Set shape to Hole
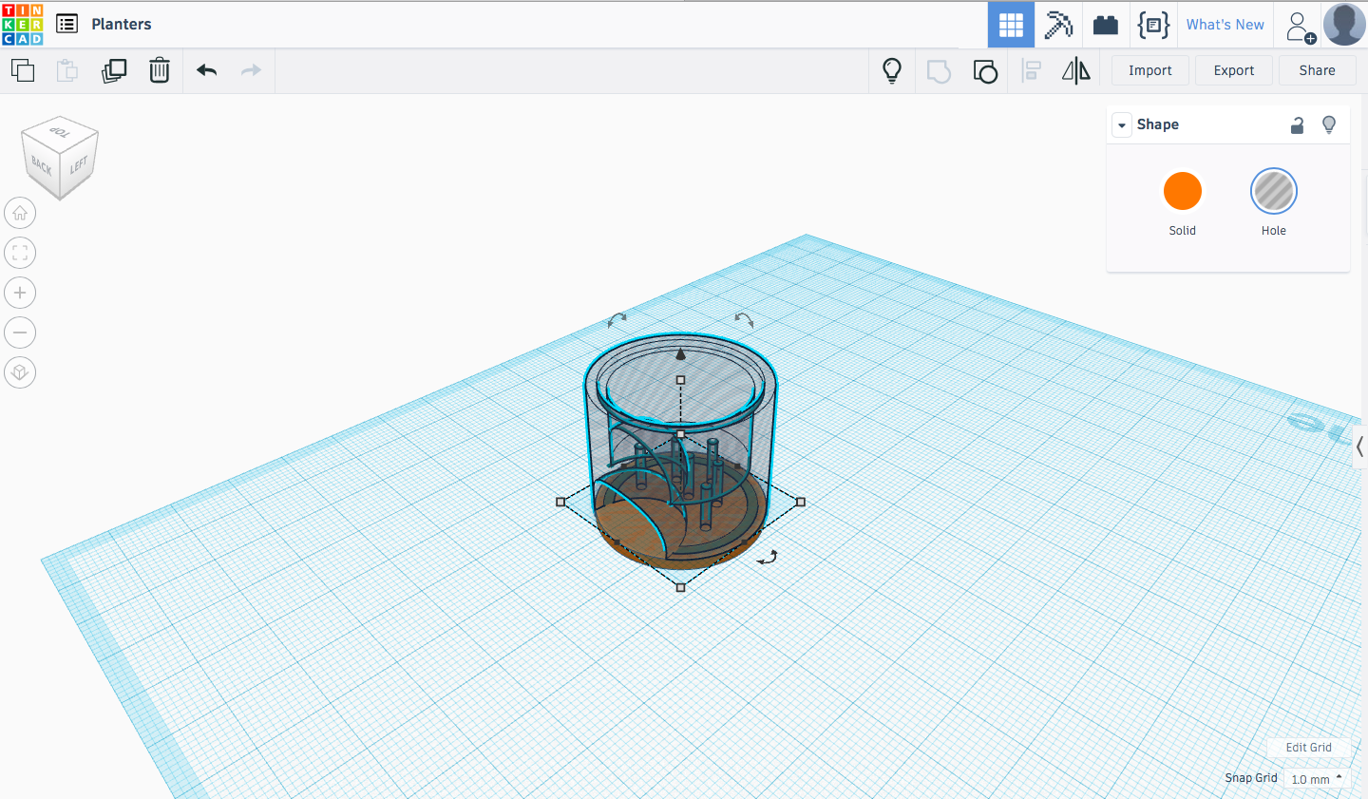 click(x=1274, y=191)
